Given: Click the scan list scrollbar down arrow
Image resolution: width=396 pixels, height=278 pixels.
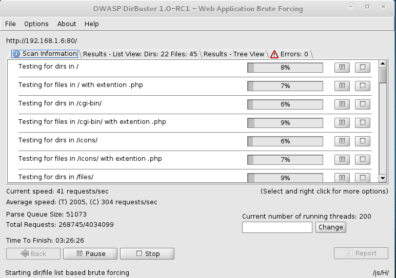Looking at the screenshot, I should (383, 178).
